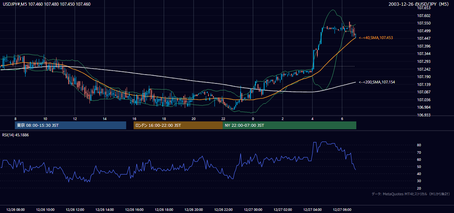
Task: Click the 40 SMA label showing 107.453
Action: (376, 38)
